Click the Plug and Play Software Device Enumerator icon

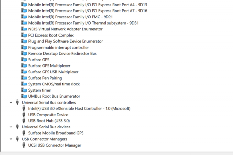tap(24, 41)
